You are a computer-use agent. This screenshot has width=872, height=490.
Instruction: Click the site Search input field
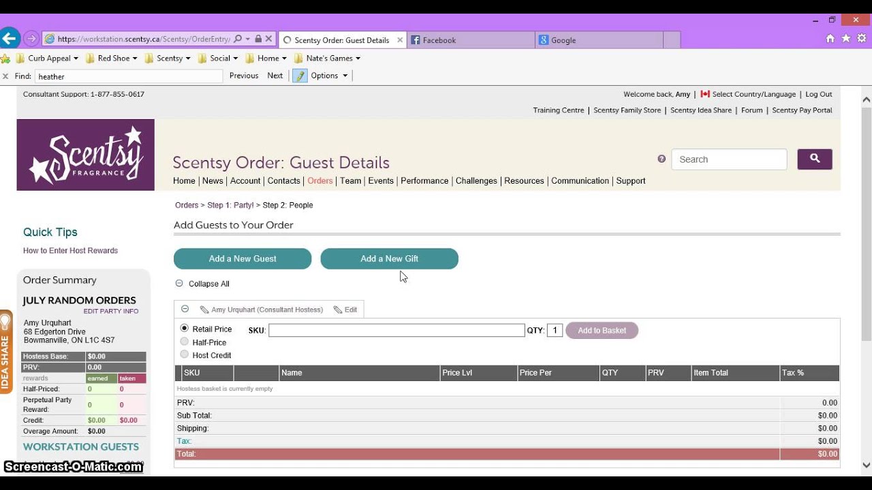(729, 159)
